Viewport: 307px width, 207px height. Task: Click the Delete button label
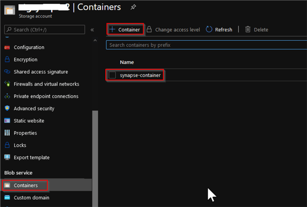click(x=261, y=30)
